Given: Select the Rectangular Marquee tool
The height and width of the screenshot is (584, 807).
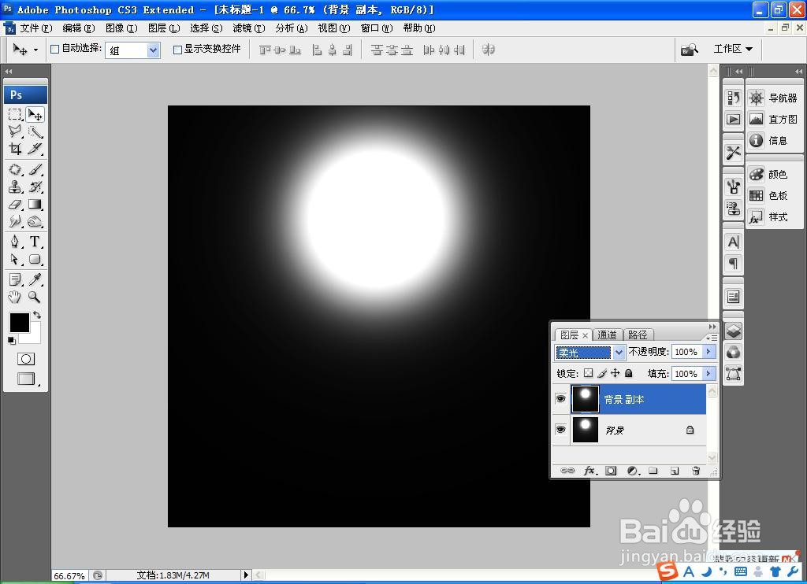Looking at the screenshot, I should click(15, 114).
